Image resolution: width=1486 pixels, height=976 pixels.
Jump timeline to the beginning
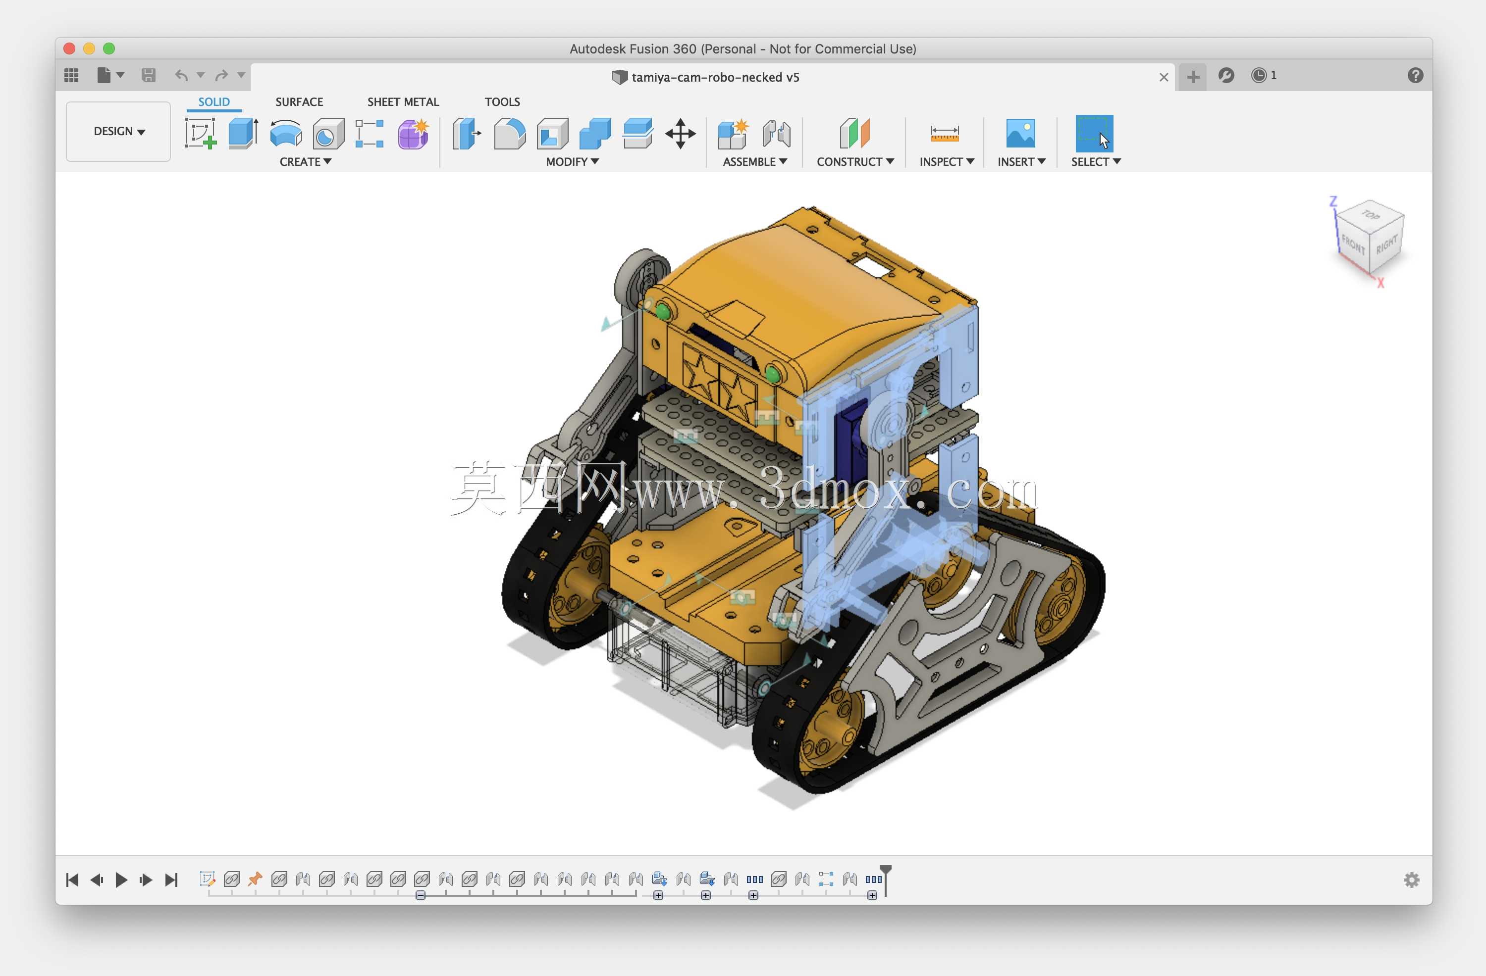pos(72,880)
